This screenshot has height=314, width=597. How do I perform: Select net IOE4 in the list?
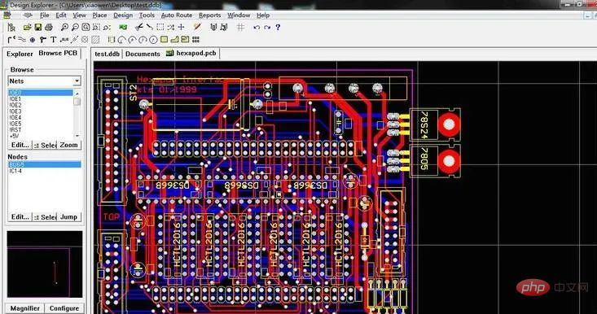tap(41, 117)
